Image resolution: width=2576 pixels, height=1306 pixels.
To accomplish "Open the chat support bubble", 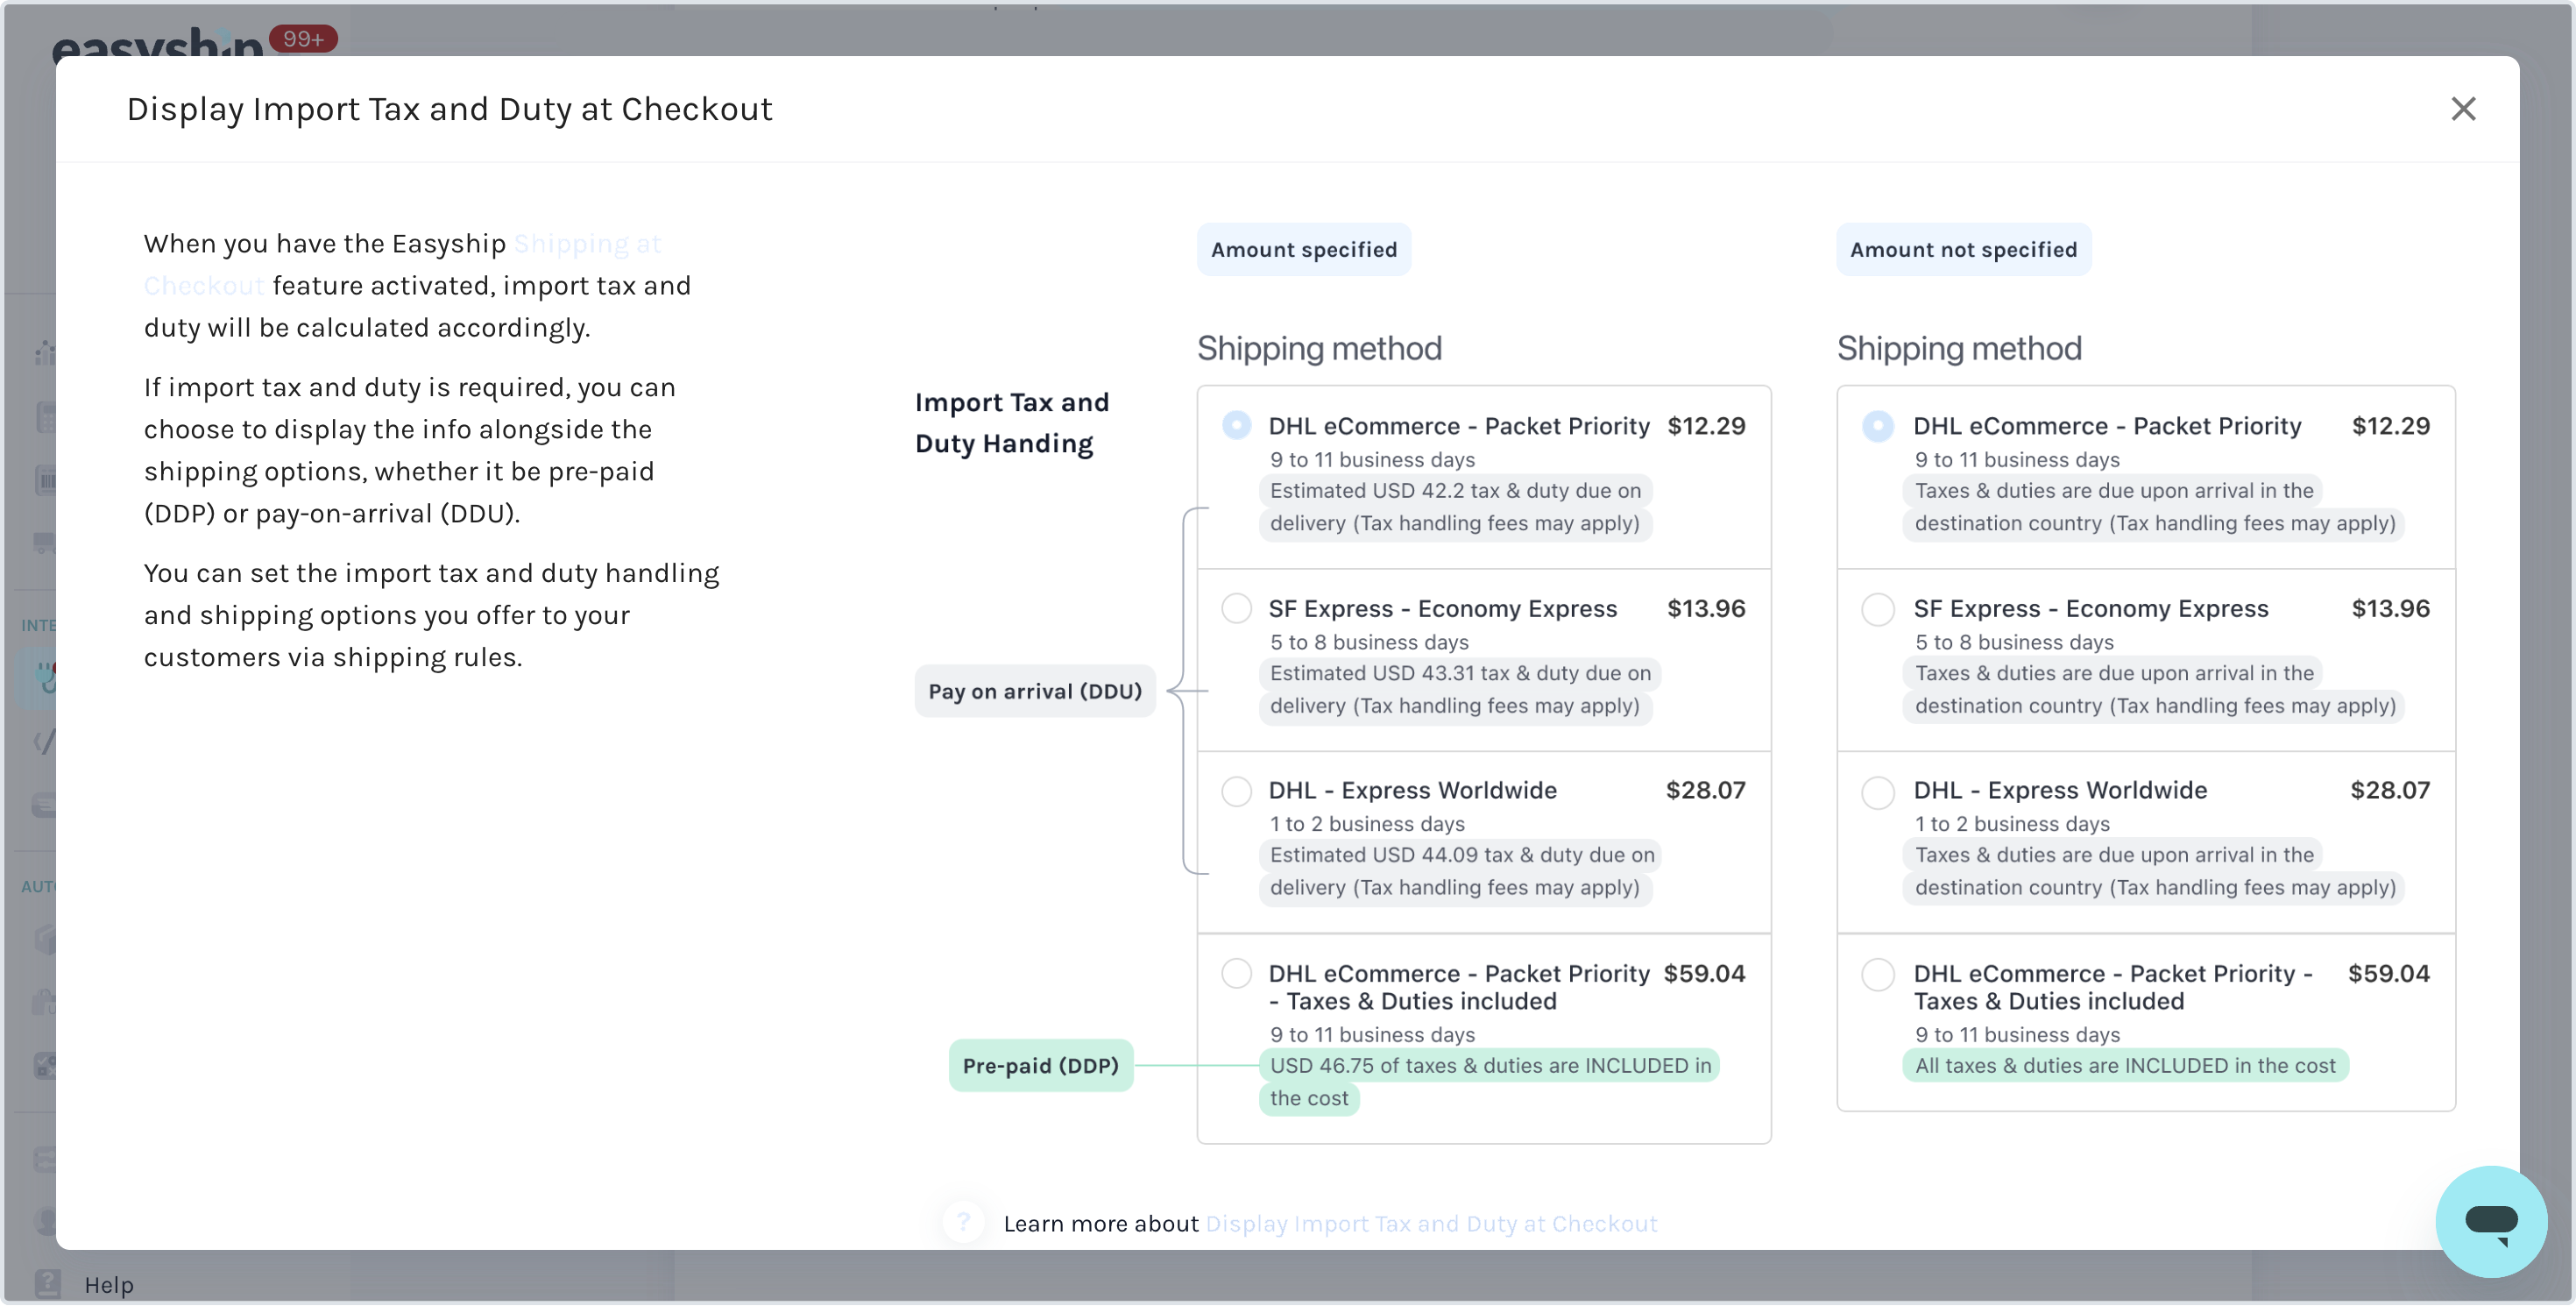I will pos(2490,1221).
